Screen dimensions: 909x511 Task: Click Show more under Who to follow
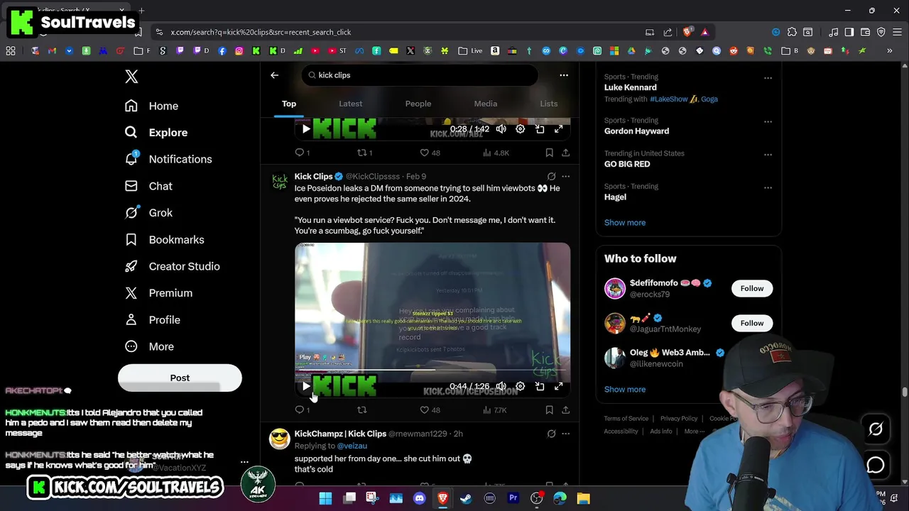pyautogui.click(x=625, y=389)
